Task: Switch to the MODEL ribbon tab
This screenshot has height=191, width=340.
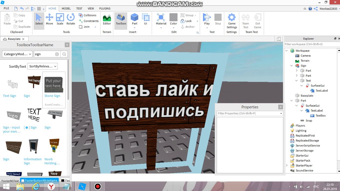Action: pos(66,8)
